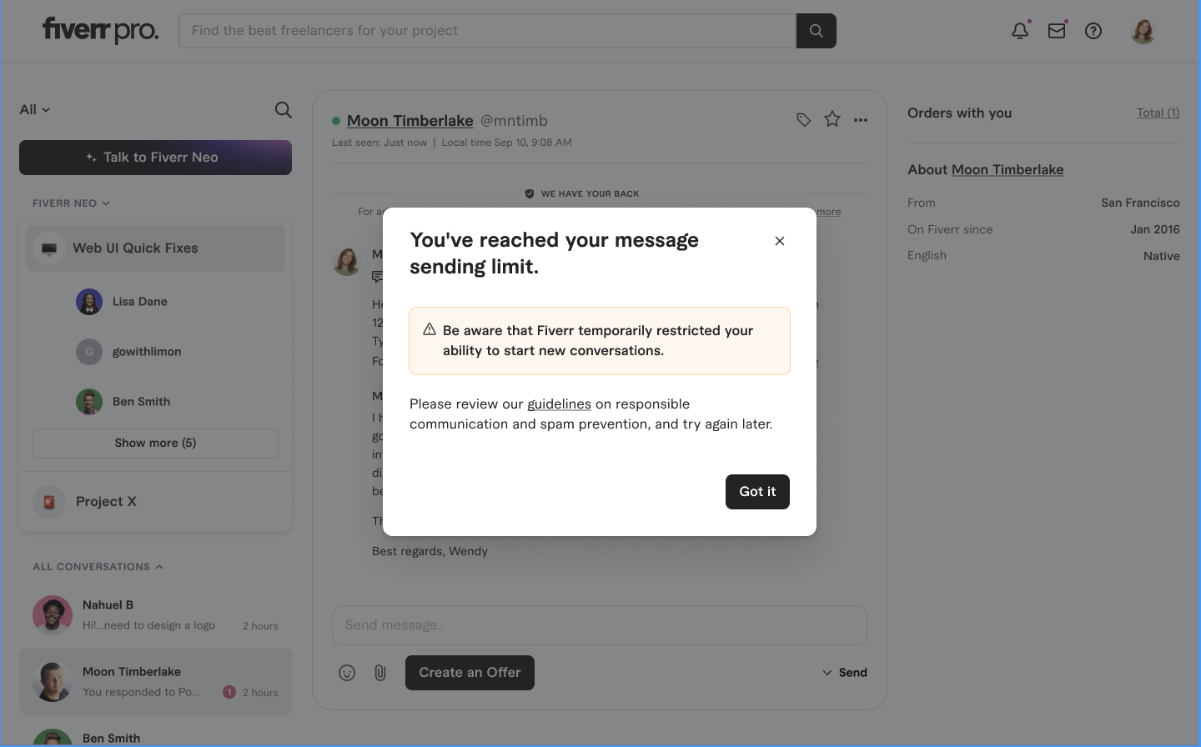Viewport: 1201px width, 747px height.
Task: Follow the guidelines link in the dialog
Action: coord(559,404)
